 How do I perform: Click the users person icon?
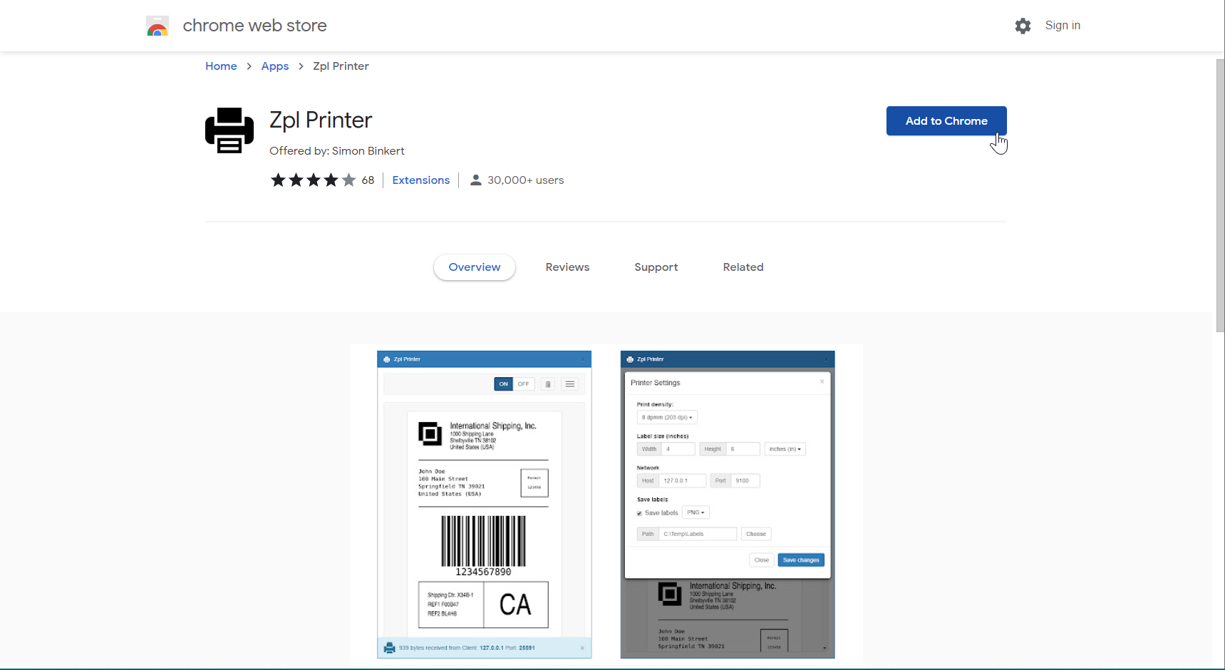[x=475, y=180]
